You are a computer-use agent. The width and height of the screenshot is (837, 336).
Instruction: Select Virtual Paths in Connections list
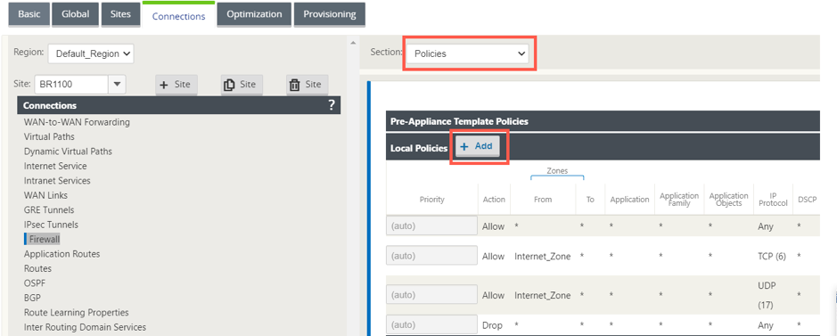49,136
